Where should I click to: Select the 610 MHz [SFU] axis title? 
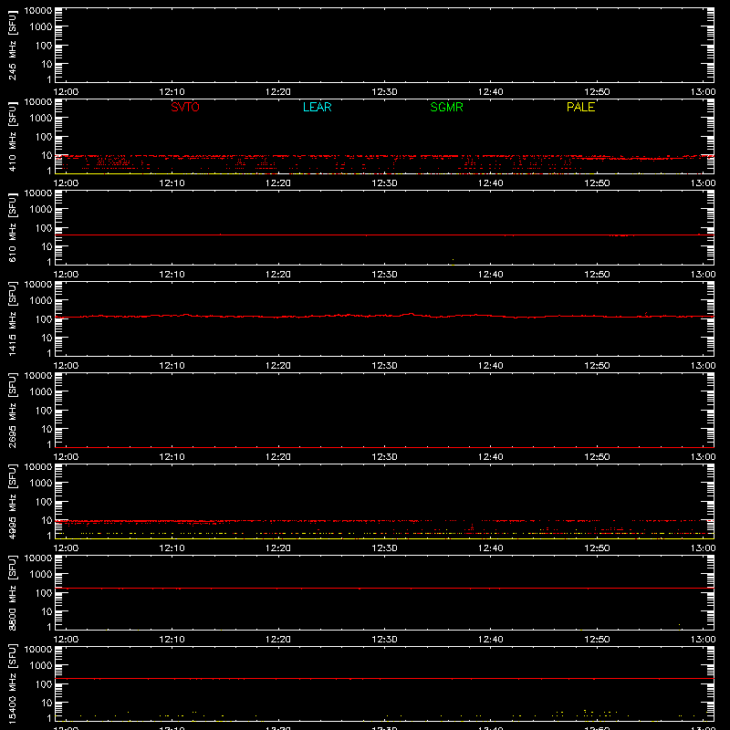(12, 227)
